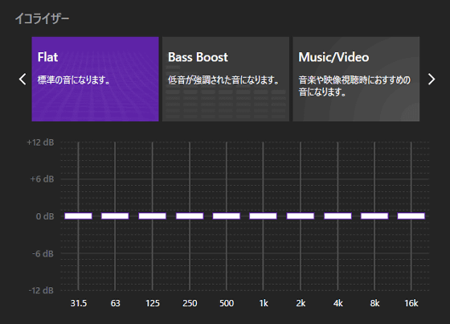The width and height of the screenshot is (450, 324).
Task: Show previous equalizer presets with left arrow
Action: pos(22,80)
